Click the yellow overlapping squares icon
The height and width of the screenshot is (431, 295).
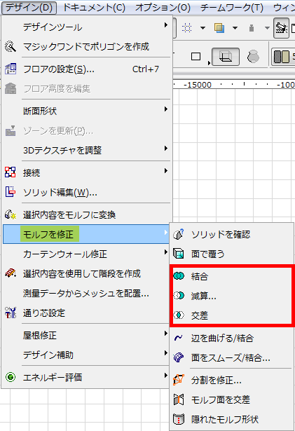(x=219, y=28)
